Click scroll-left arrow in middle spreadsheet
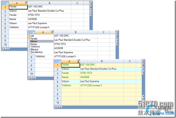 coord(31,78)
